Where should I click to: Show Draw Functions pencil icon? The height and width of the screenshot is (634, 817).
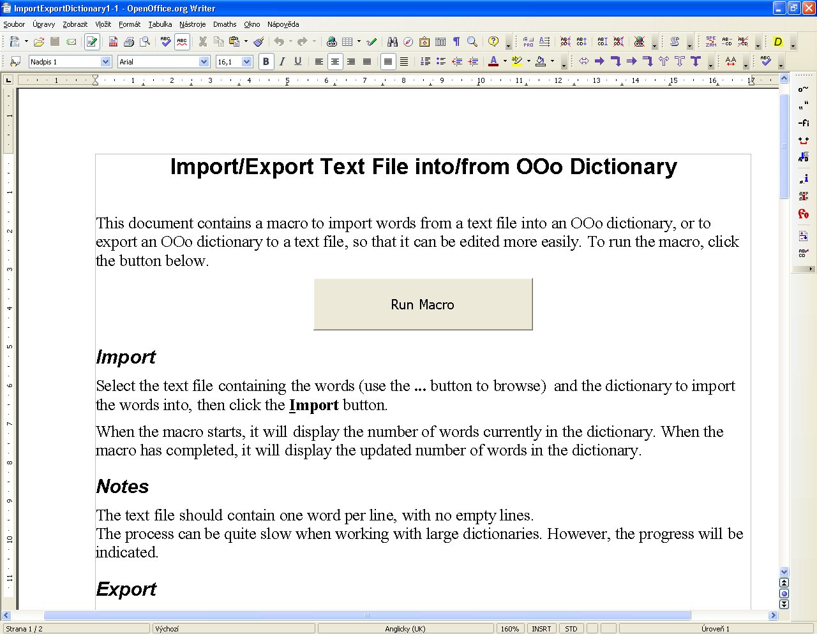pos(371,41)
